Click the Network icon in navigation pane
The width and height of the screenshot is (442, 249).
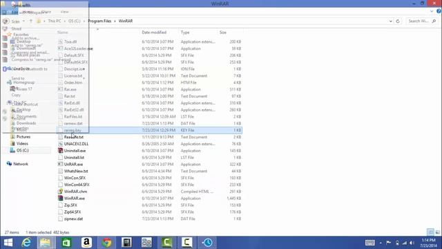pyautogui.click(x=9, y=164)
